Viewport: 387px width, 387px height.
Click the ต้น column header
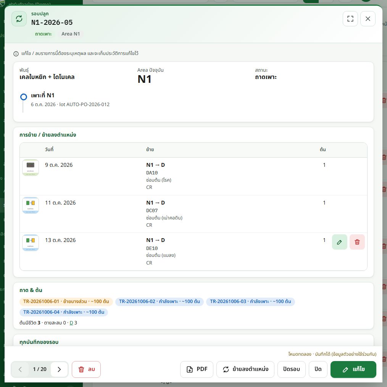pyautogui.click(x=323, y=150)
